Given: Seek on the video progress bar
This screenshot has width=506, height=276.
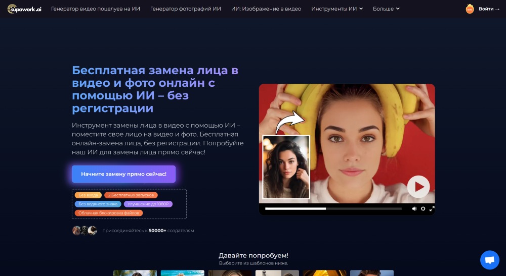Looking at the screenshot, I should pos(333,208).
